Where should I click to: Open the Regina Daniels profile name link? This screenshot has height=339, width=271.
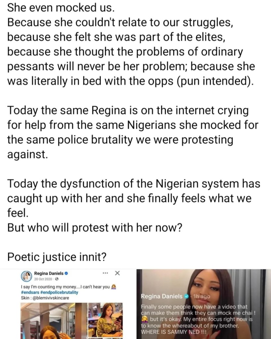(x=49, y=274)
